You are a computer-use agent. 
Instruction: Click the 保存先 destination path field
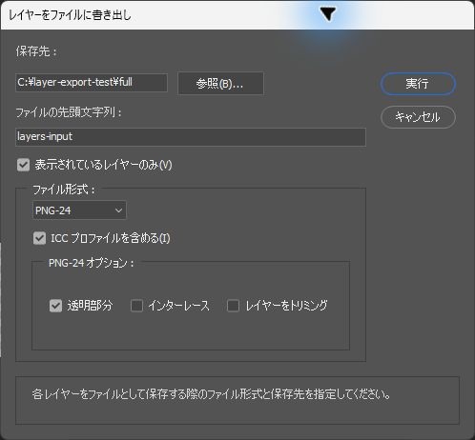pyautogui.click(x=92, y=83)
